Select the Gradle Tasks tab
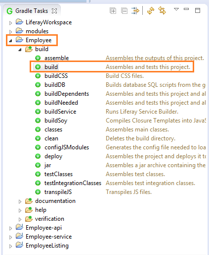Image resolution: width=209 pixels, height=255 pixels. click(x=32, y=11)
